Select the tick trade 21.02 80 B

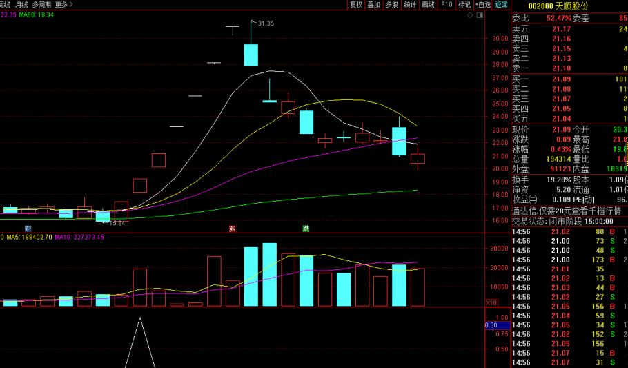pos(569,231)
